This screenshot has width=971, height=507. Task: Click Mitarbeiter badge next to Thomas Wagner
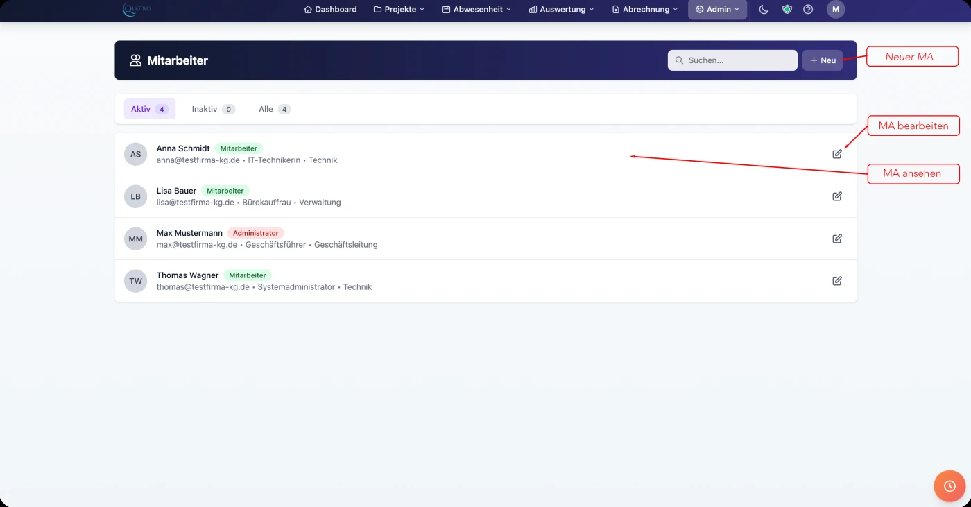point(248,275)
